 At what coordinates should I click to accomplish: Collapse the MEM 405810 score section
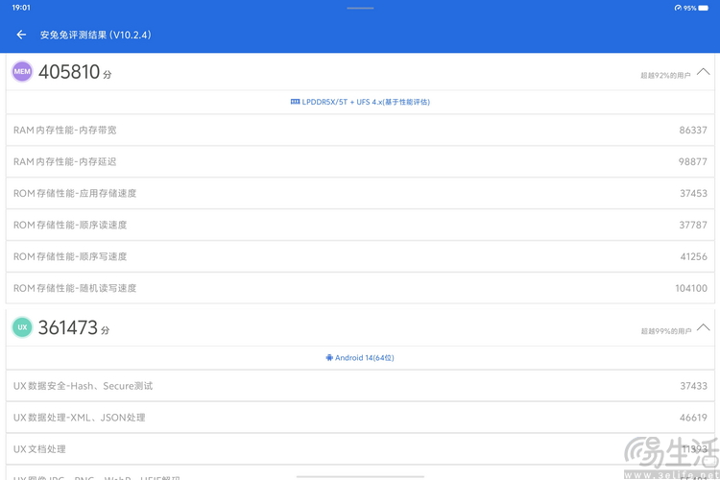click(703, 72)
